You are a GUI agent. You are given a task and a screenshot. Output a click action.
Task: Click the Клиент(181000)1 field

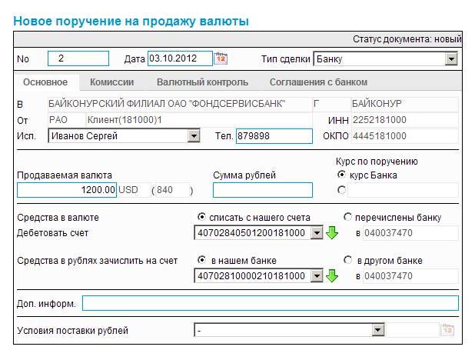point(199,120)
